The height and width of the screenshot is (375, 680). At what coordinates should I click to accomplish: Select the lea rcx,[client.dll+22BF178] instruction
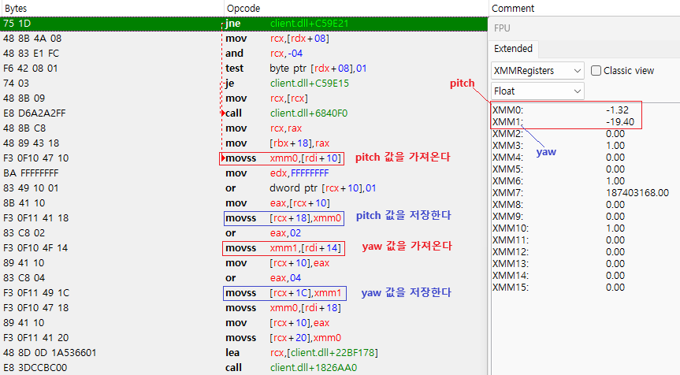302,353
